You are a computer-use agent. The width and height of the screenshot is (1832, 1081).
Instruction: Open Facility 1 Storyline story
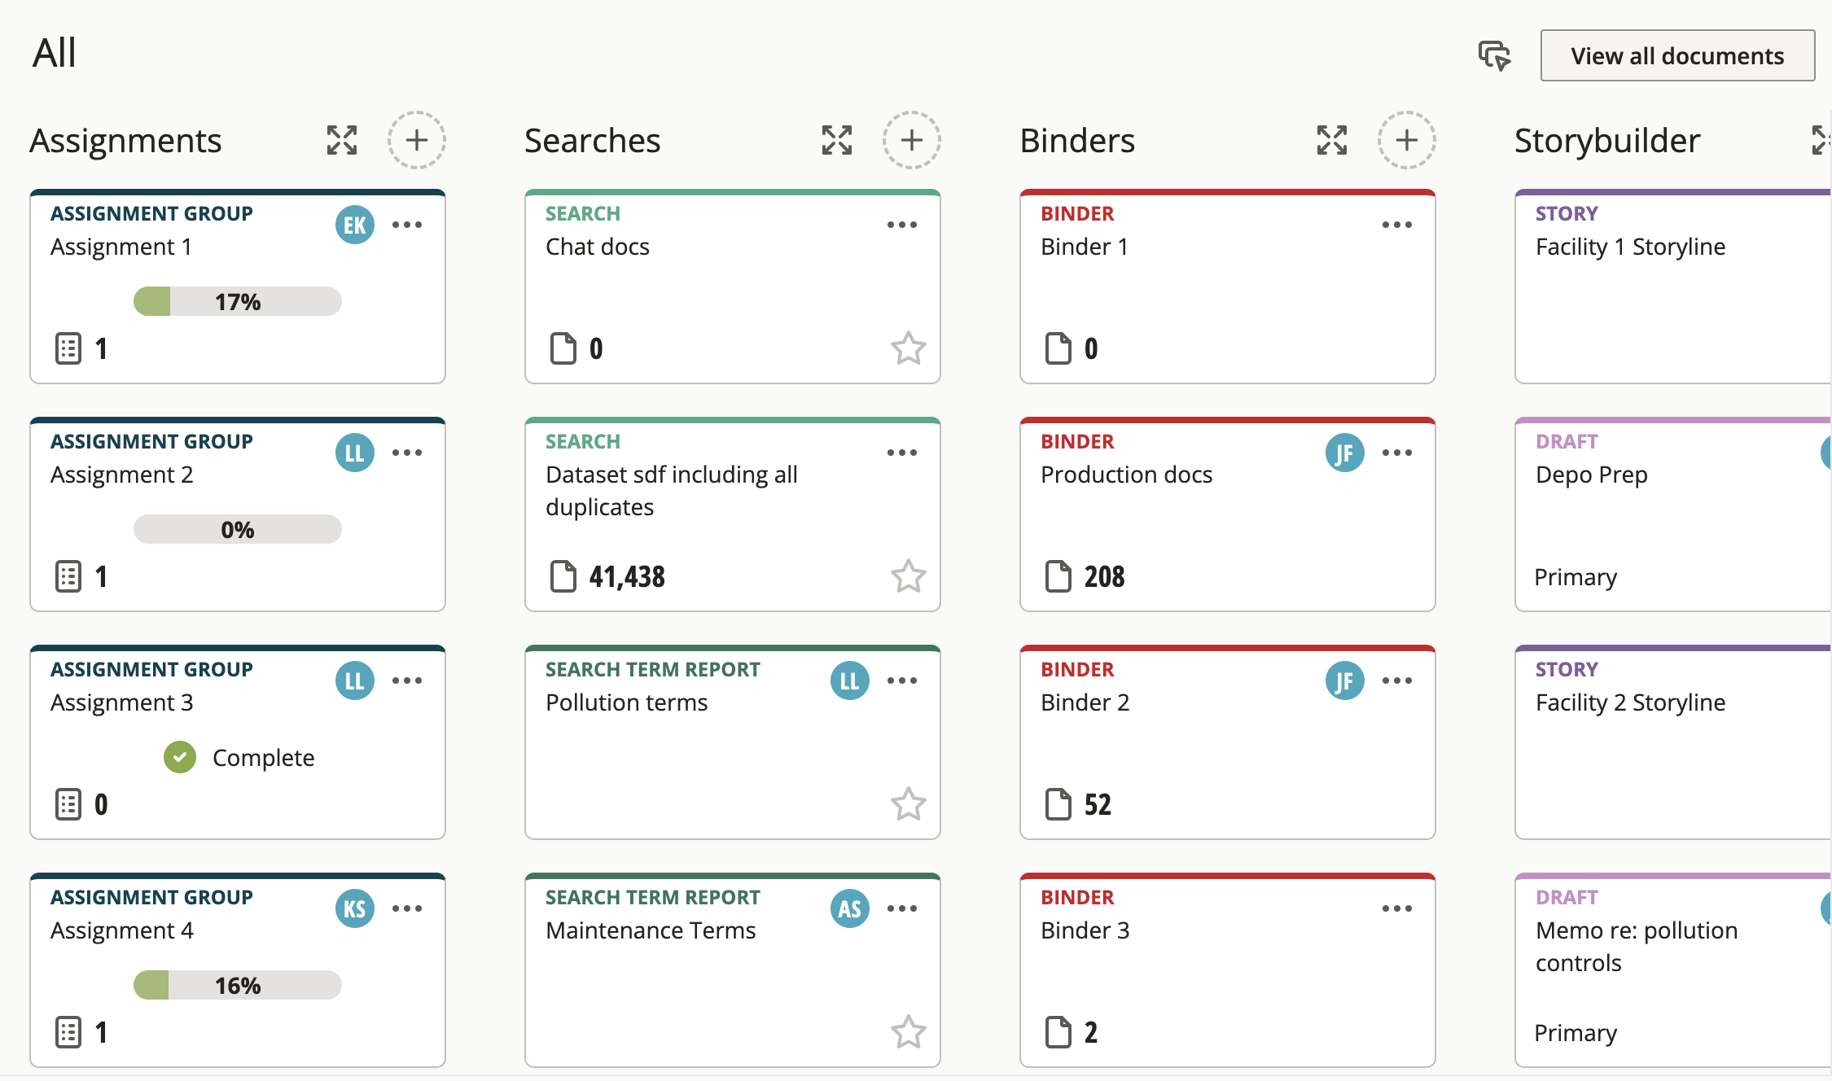(1631, 247)
